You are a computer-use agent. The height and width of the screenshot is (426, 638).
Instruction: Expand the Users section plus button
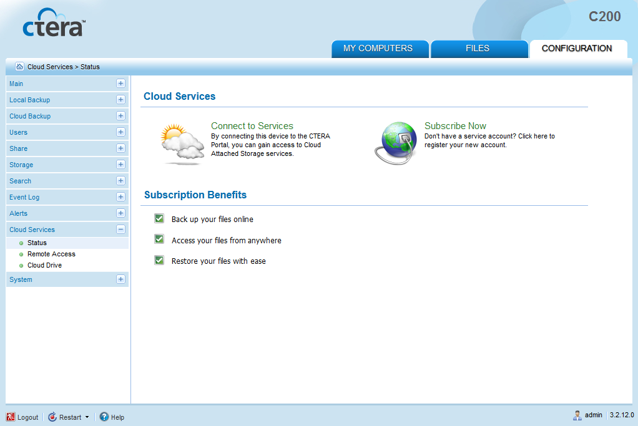(120, 132)
